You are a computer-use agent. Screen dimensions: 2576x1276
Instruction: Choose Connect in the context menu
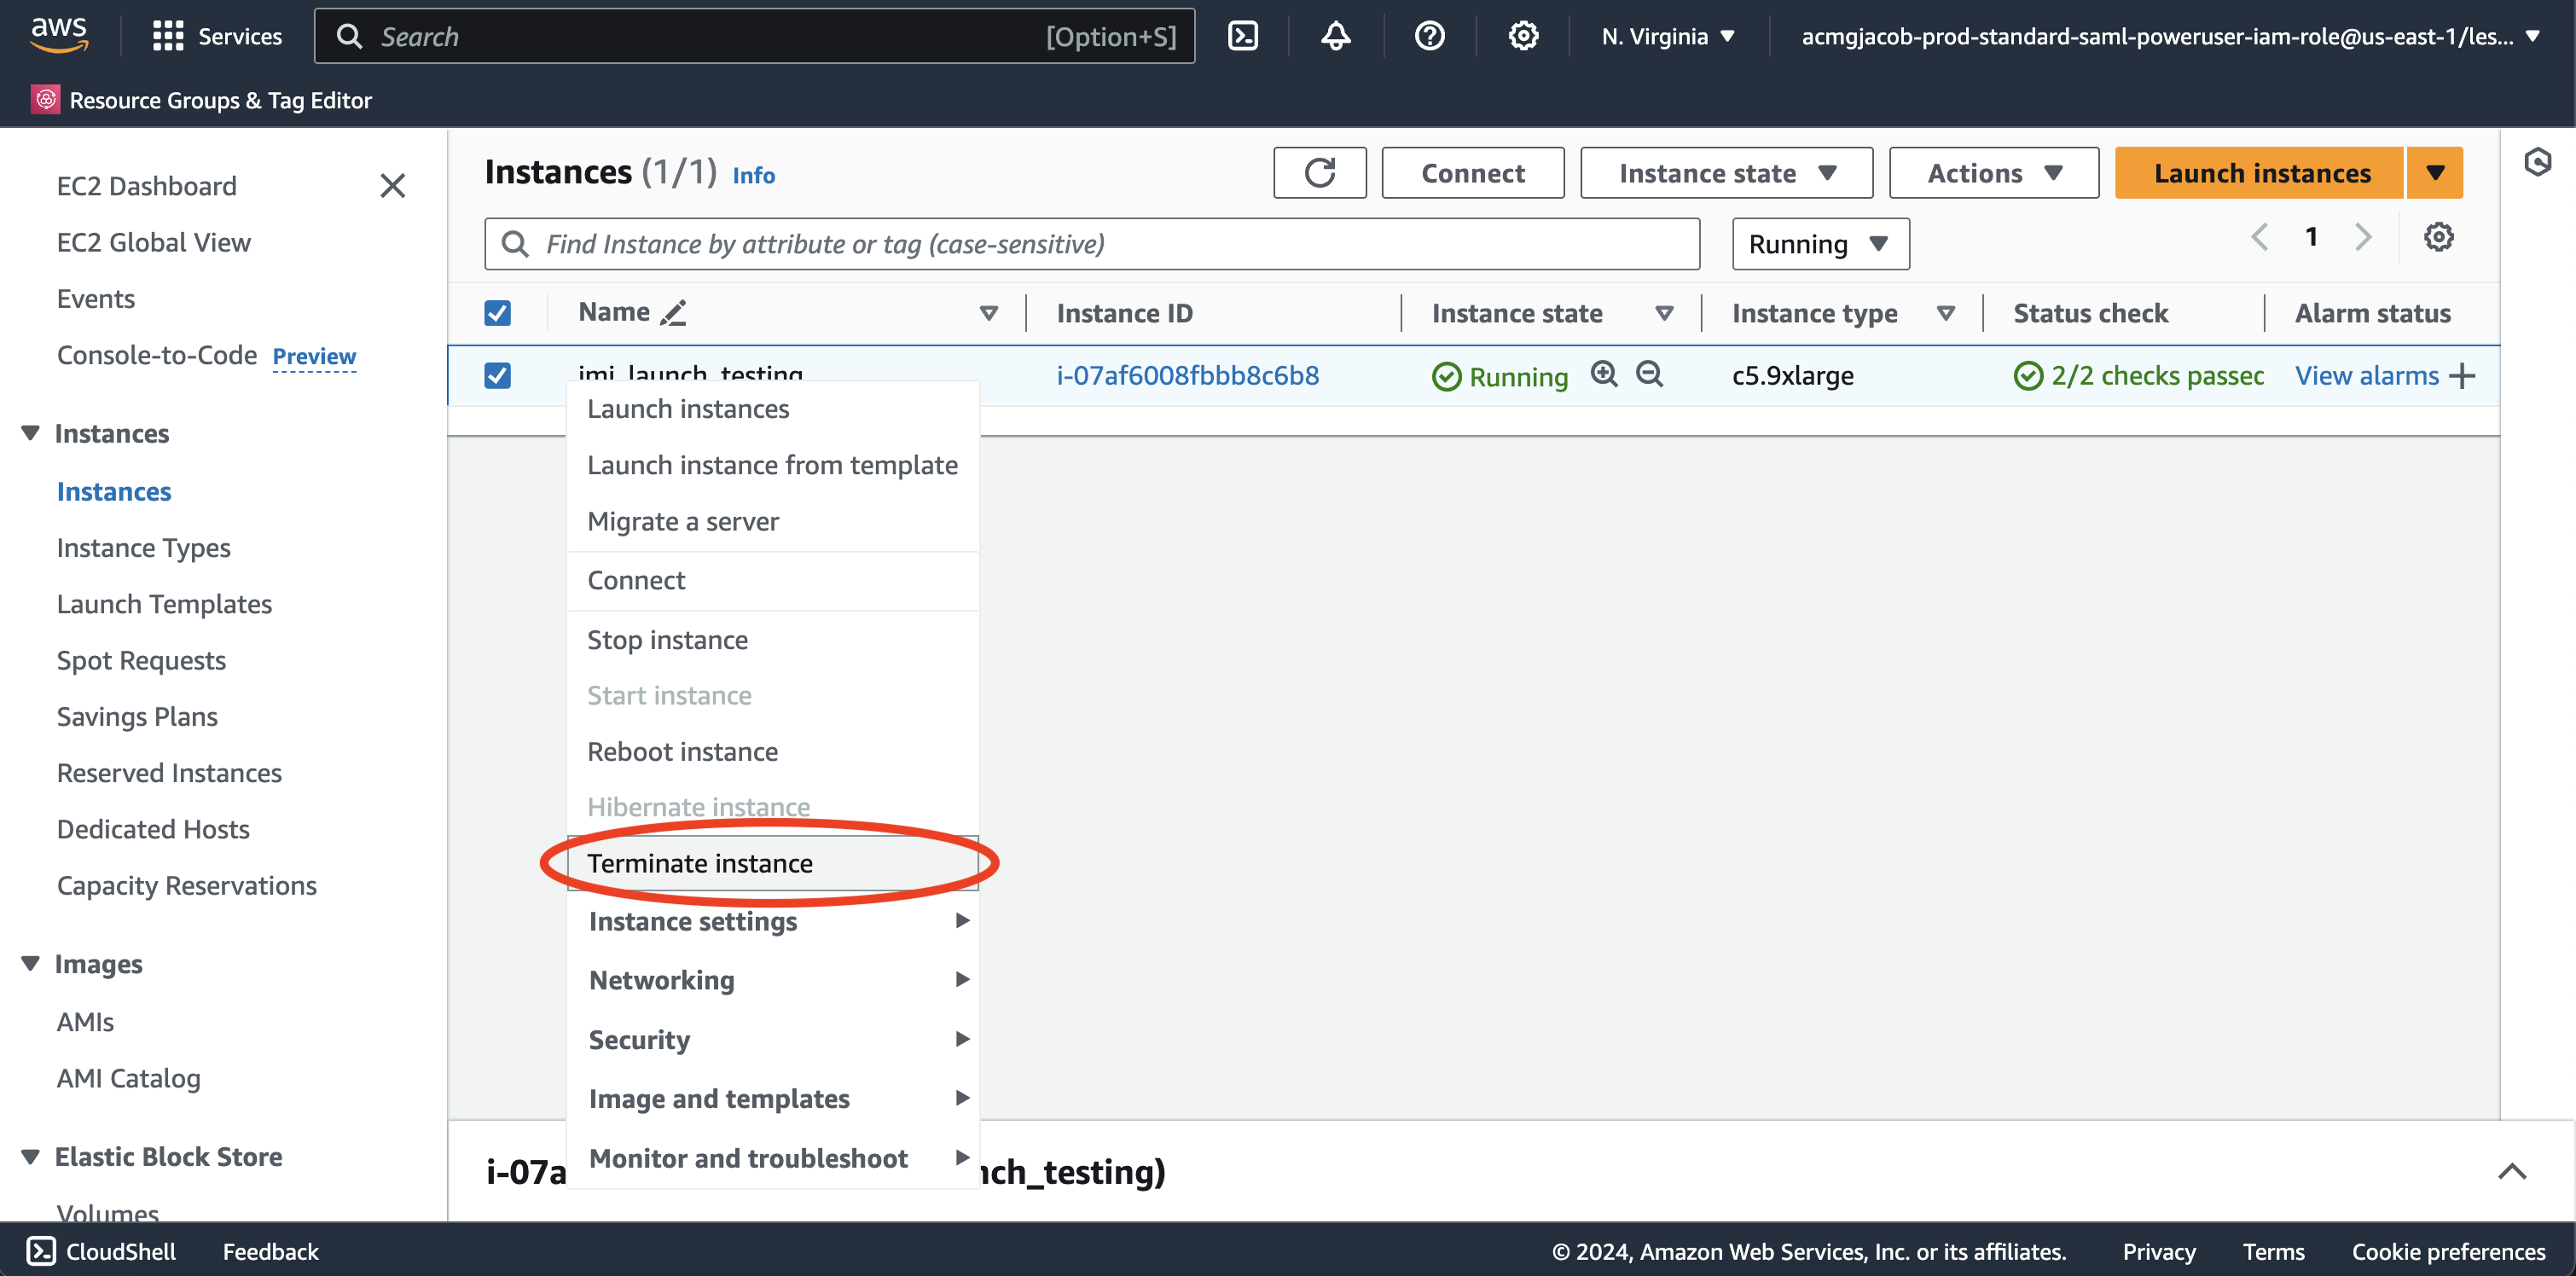click(772, 580)
